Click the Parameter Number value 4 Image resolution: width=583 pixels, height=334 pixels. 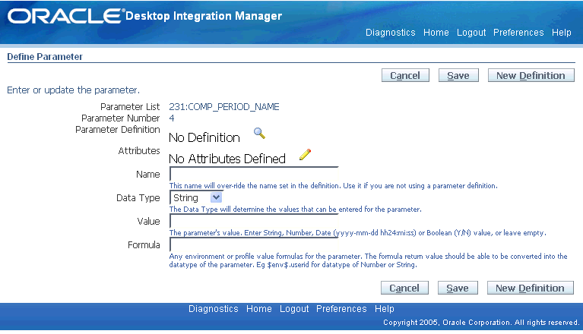[x=172, y=118]
